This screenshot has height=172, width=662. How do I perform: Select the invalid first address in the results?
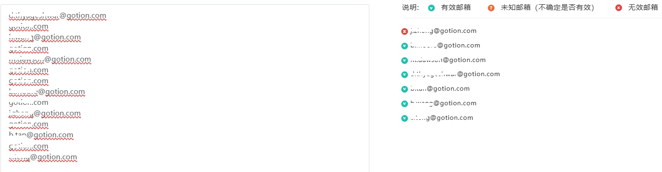tap(443, 31)
